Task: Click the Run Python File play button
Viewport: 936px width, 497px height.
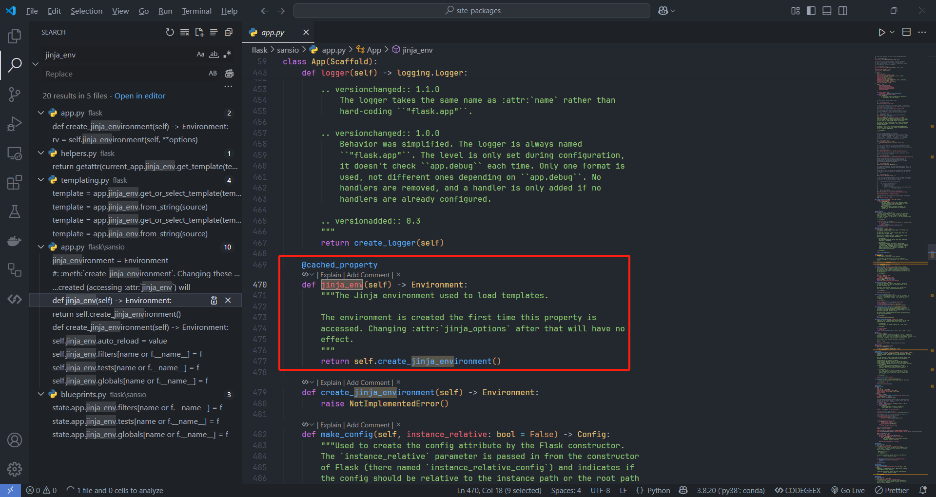Action: pyautogui.click(x=881, y=32)
